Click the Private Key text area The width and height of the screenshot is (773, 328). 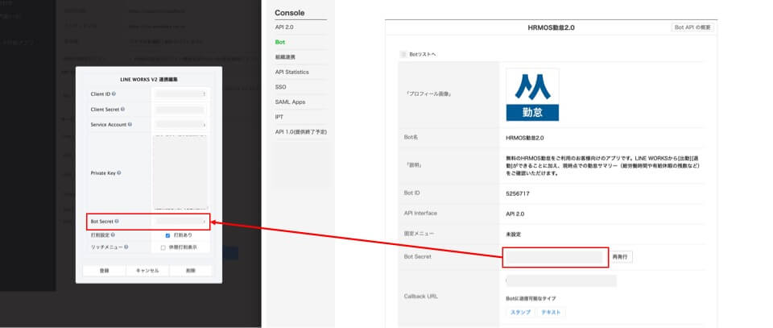[x=180, y=172]
